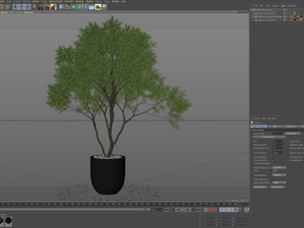Toggle the X axis lock
Image resolution: width=304 pixels, height=228 pixels.
pyautogui.click(x=15, y=7)
